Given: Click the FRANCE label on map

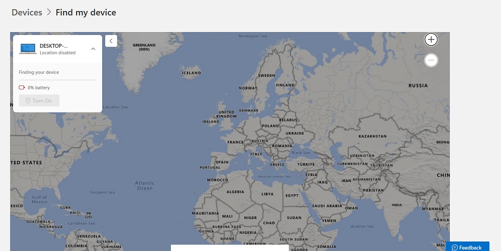Looking at the screenshot, I should point(235,142).
